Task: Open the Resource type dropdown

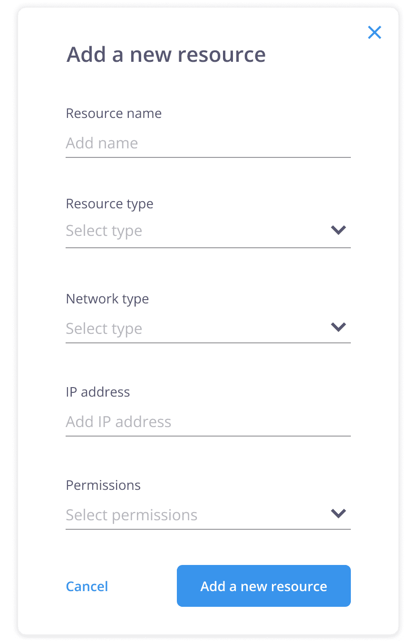Action: click(x=200, y=231)
